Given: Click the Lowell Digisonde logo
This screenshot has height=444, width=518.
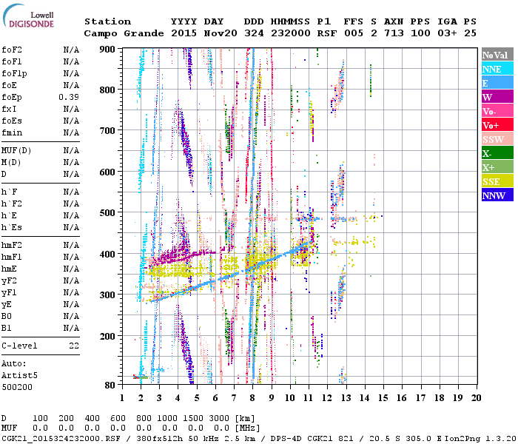Looking at the screenshot, I should 28,16.
